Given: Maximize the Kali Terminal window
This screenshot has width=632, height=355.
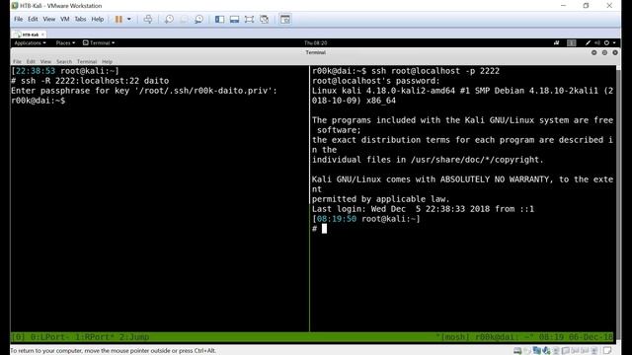Looking at the screenshot, I should pos(604,52).
